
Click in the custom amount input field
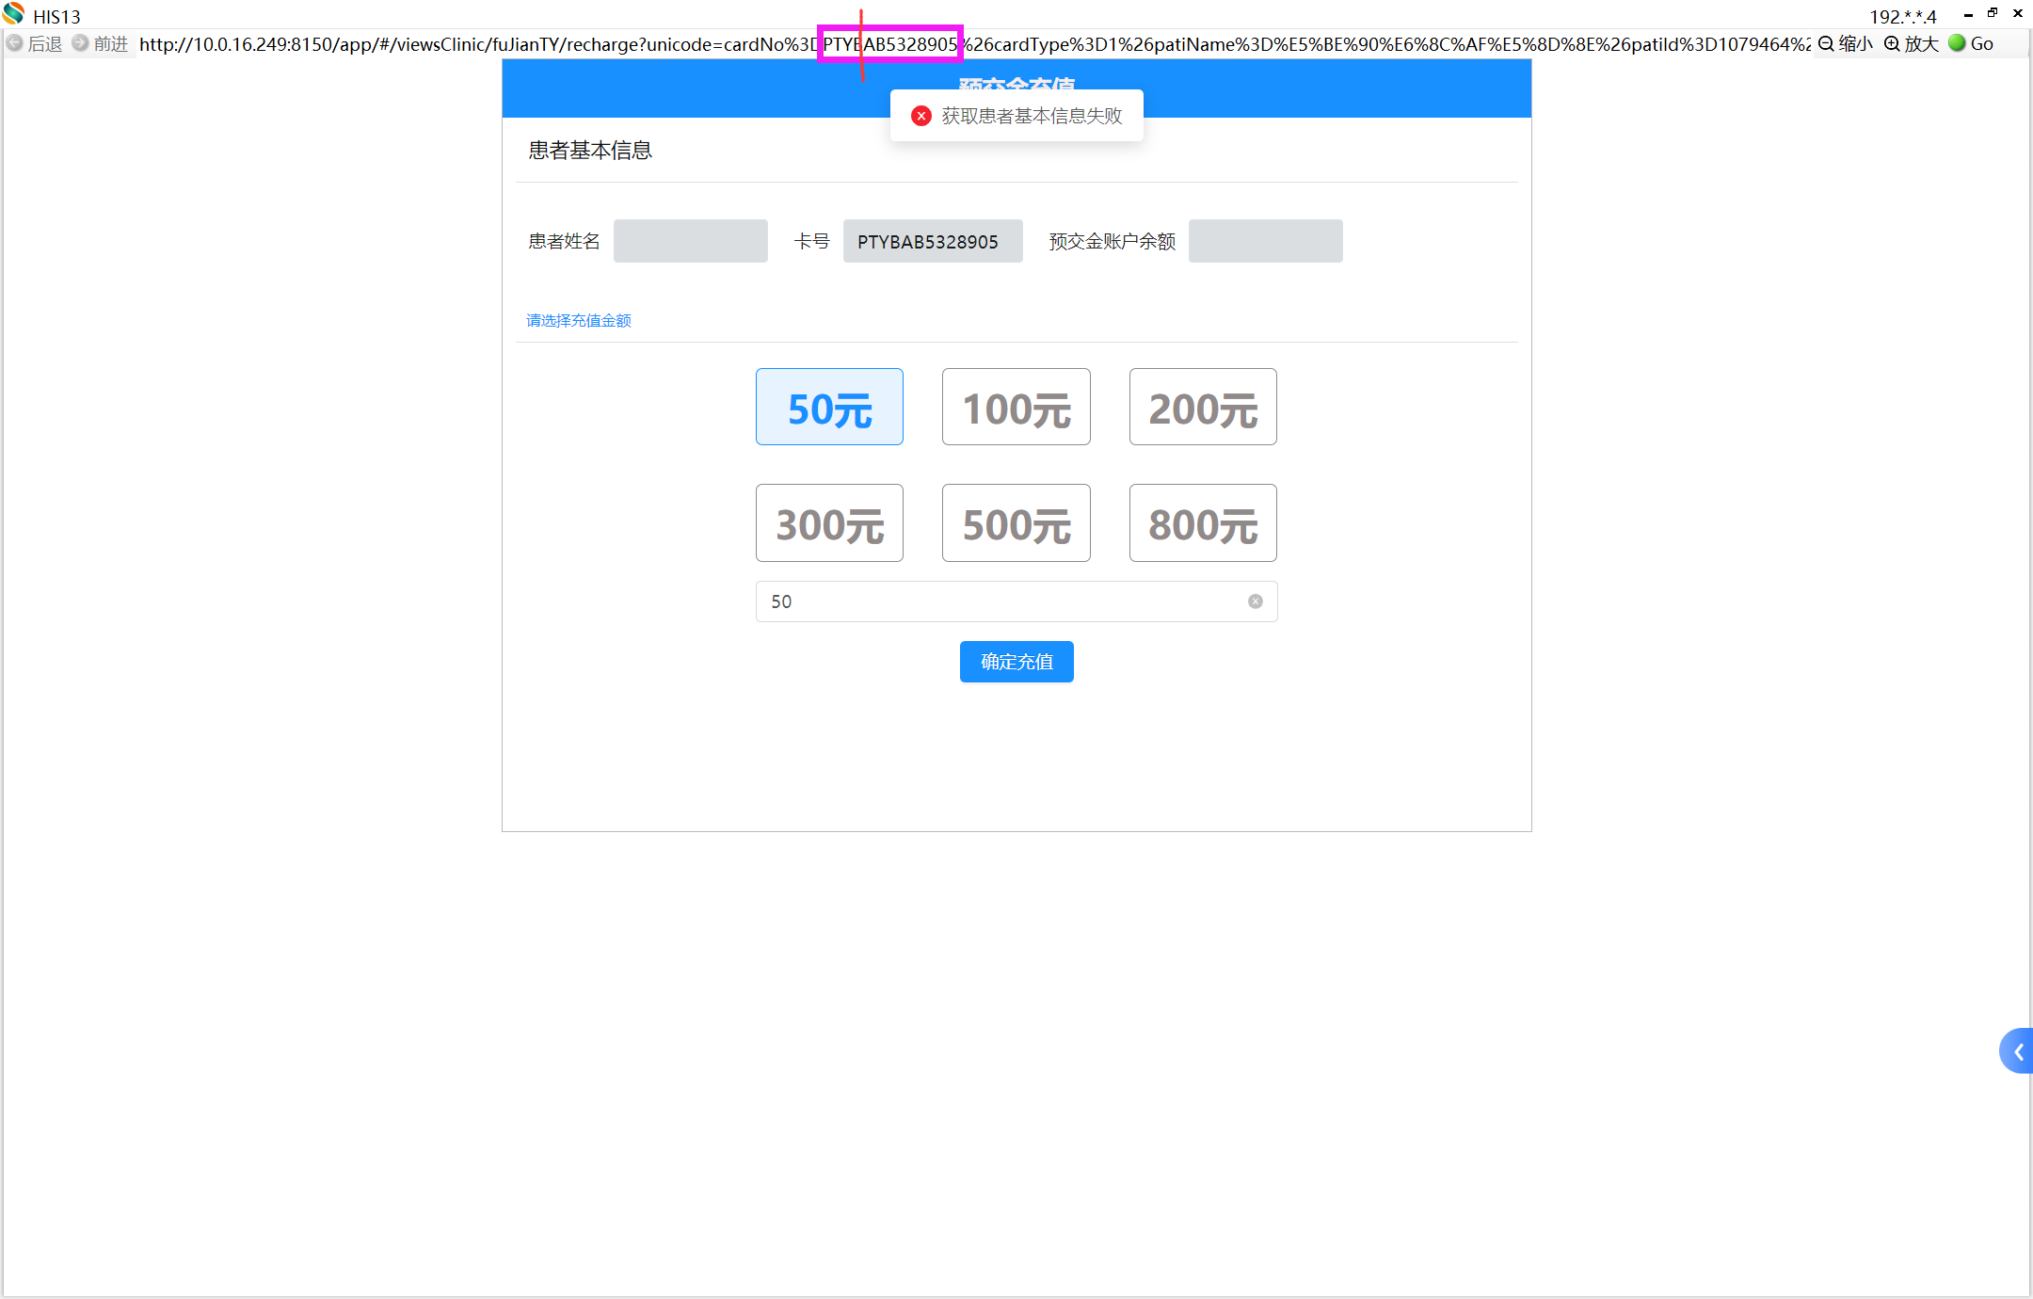[998, 601]
